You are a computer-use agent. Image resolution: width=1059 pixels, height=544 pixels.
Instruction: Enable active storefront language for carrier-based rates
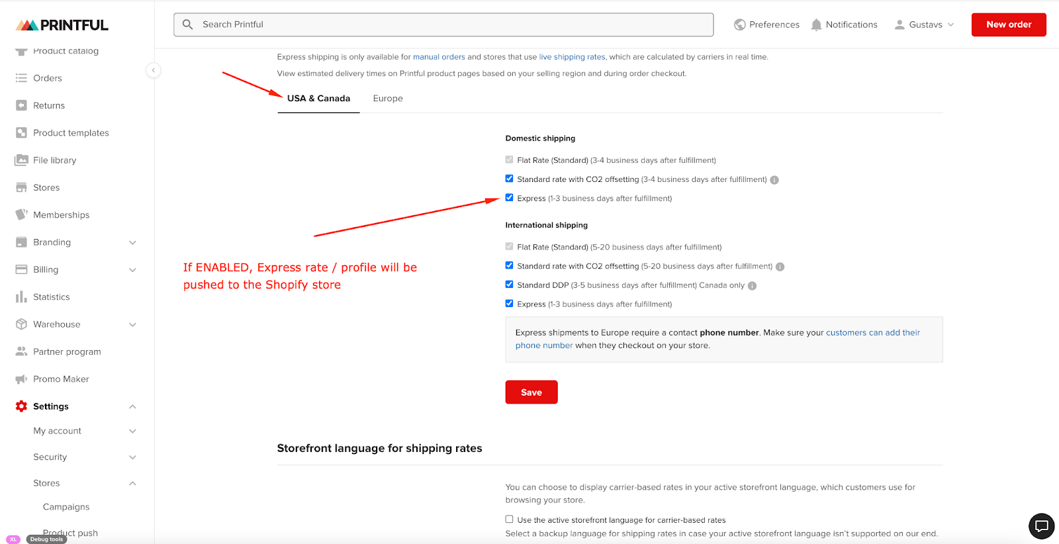coord(509,520)
